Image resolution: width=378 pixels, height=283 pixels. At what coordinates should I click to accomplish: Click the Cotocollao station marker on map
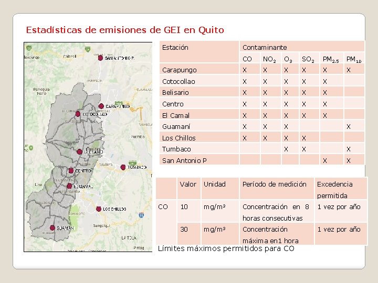click(x=78, y=114)
